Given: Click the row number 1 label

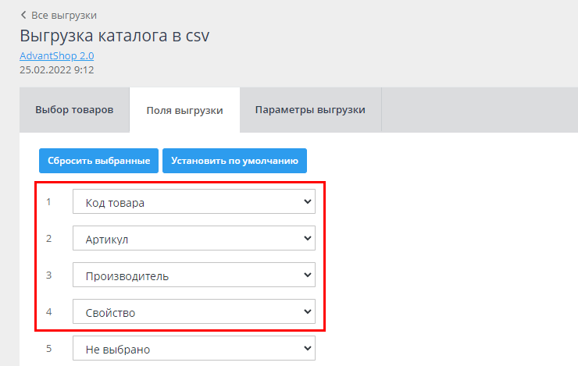Looking at the screenshot, I should click(x=48, y=202).
